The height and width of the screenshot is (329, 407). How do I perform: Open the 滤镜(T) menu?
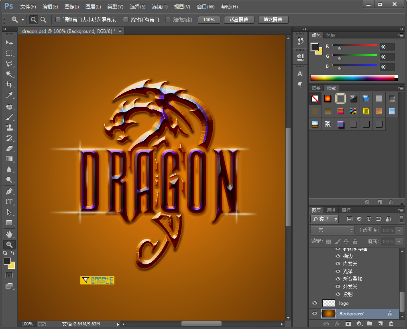[160, 7]
